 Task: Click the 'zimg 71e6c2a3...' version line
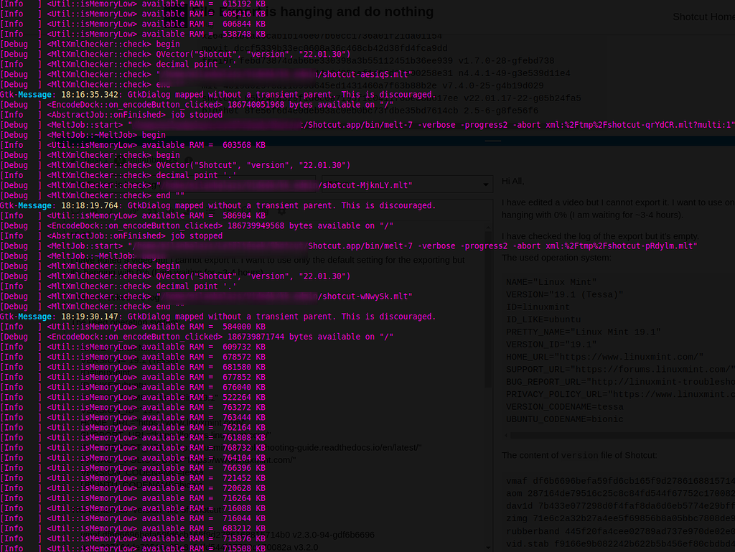(x=620, y=519)
